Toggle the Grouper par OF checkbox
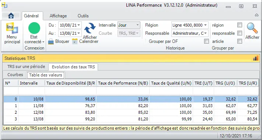The width and height of the screenshot is (262, 140). tap(206, 41)
